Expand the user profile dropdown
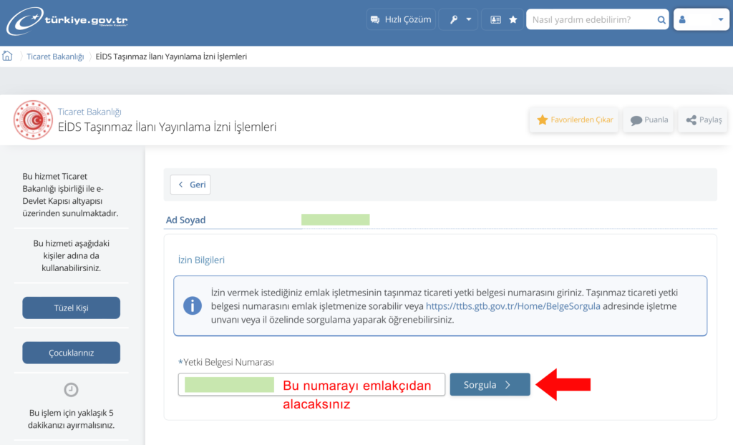Viewport: 733px width, 445px height. click(x=701, y=20)
